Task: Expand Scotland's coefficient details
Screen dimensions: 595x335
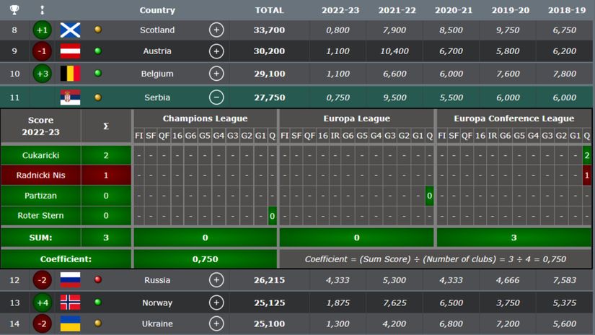Action: click(216, 30)
